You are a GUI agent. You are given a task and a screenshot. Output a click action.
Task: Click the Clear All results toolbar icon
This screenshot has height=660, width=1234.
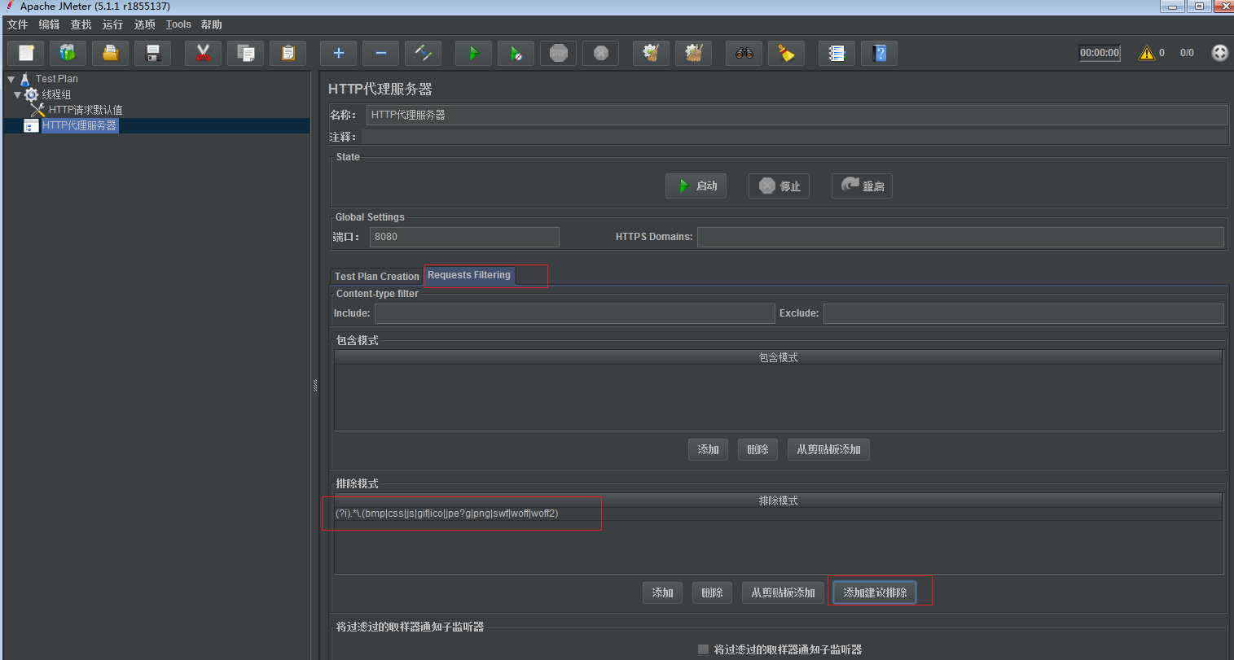point(694,53)
